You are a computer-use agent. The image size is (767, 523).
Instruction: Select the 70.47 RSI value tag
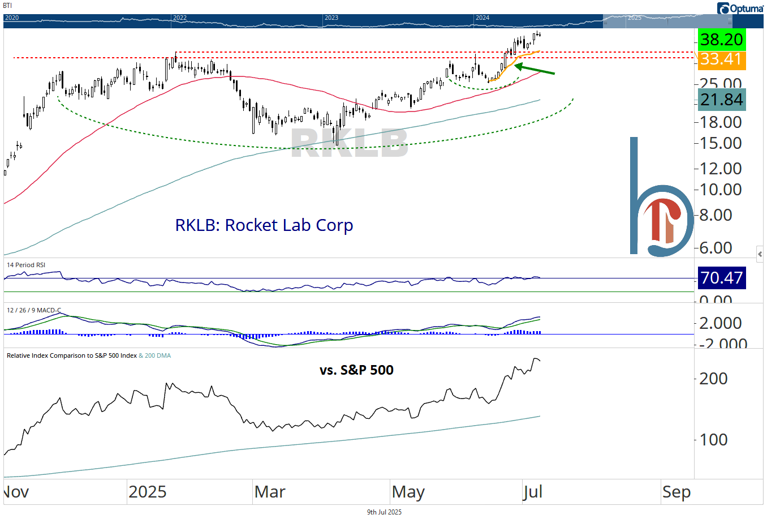point(722,278)
